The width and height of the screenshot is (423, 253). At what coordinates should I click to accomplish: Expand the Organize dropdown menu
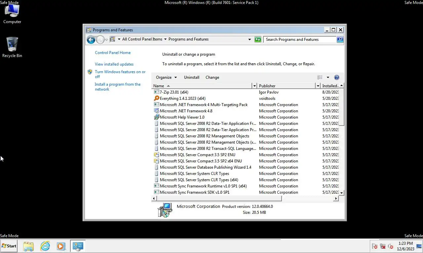click(x=167, y=77)
